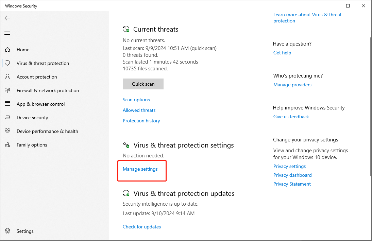The height and width of the screenshot is (241, 372).
Task: Open the hamburger navigation menu
Action: 7,33
